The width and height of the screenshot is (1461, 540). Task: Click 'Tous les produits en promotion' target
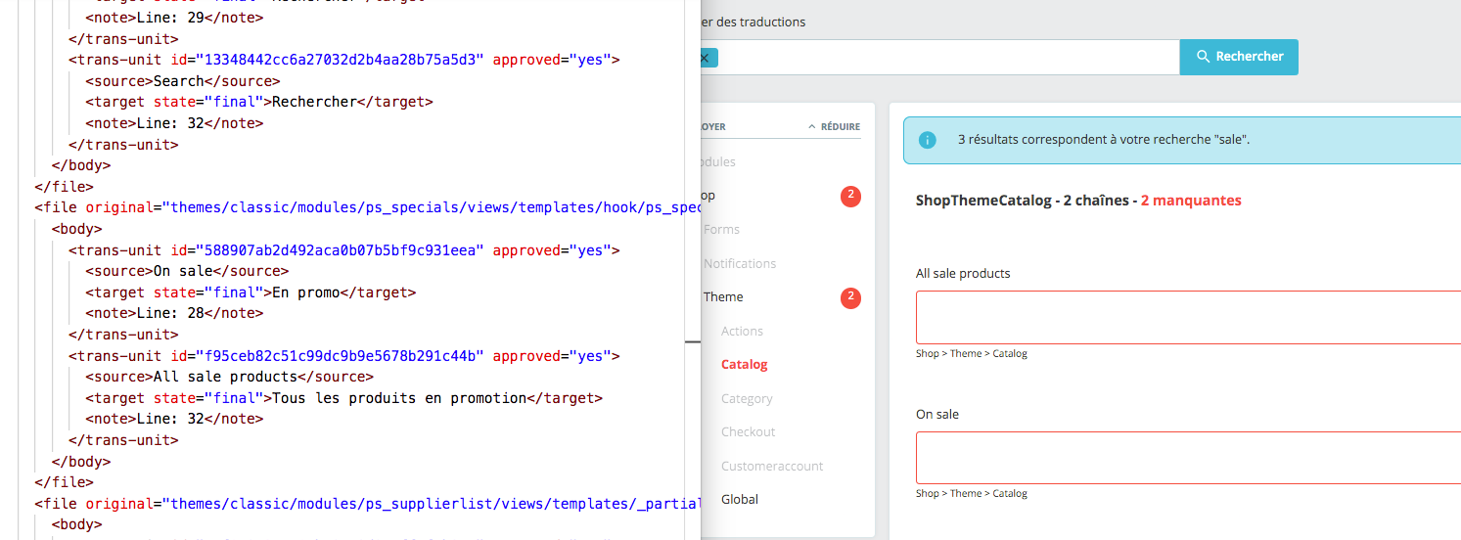pyautogui.click(x=343, y=398)
